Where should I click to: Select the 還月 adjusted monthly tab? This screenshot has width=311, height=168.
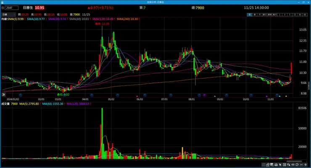(x=274, y=15)
